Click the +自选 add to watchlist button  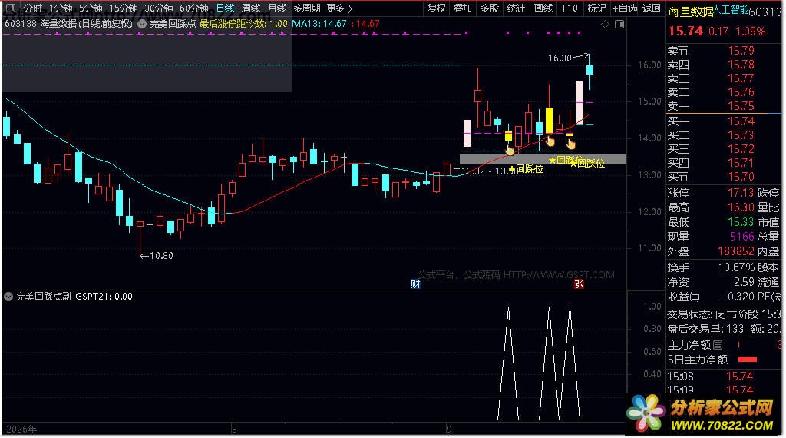pyautogui.click(x=625, y=8)
